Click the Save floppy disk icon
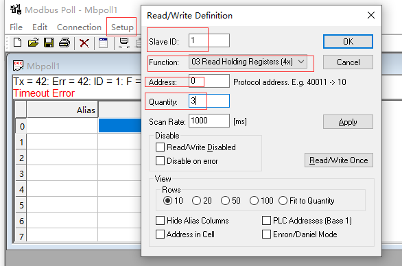The width and height of the screenshot is (402, 266). coord(49,43)
